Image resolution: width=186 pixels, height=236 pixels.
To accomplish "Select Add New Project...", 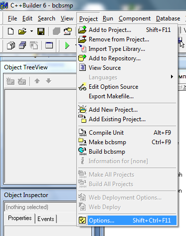I will tap(127, 110).
